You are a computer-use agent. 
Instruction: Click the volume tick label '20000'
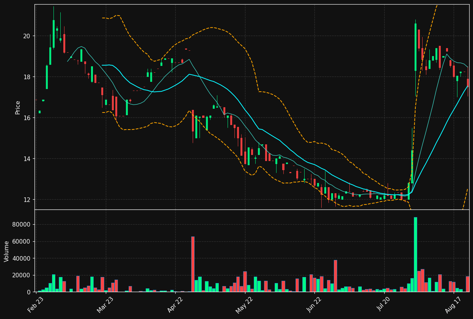(x=22, y=275)
